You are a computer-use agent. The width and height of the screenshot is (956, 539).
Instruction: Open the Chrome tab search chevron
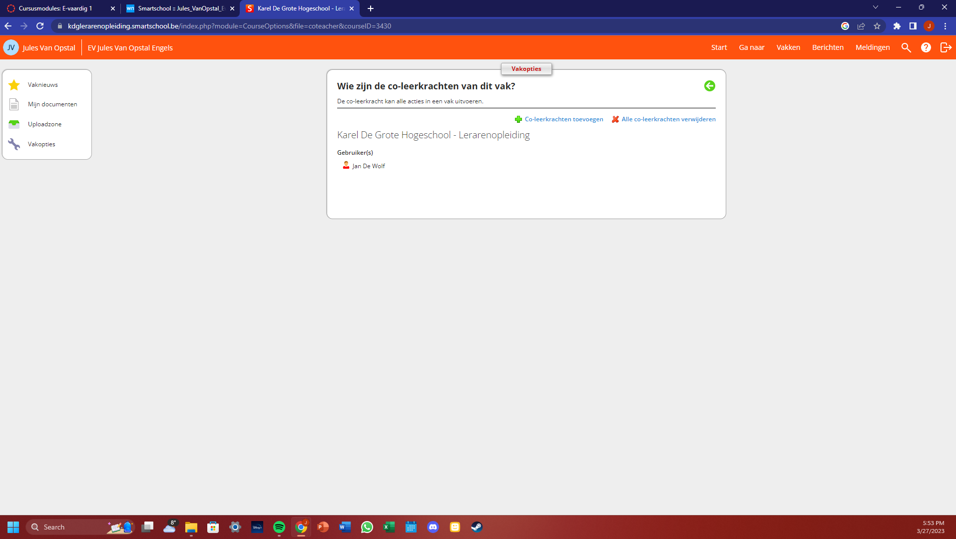point(875,7)
